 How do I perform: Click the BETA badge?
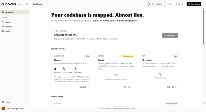tap(20, 4)
